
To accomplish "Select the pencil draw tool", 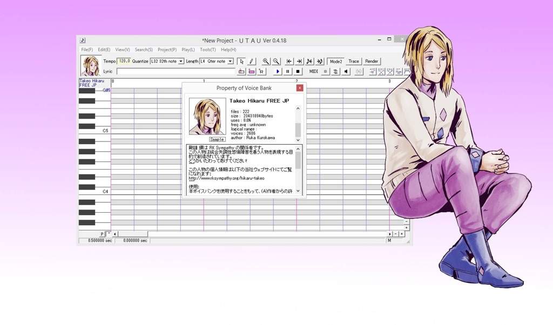I will pyautogui.click(x=252, y=62).
